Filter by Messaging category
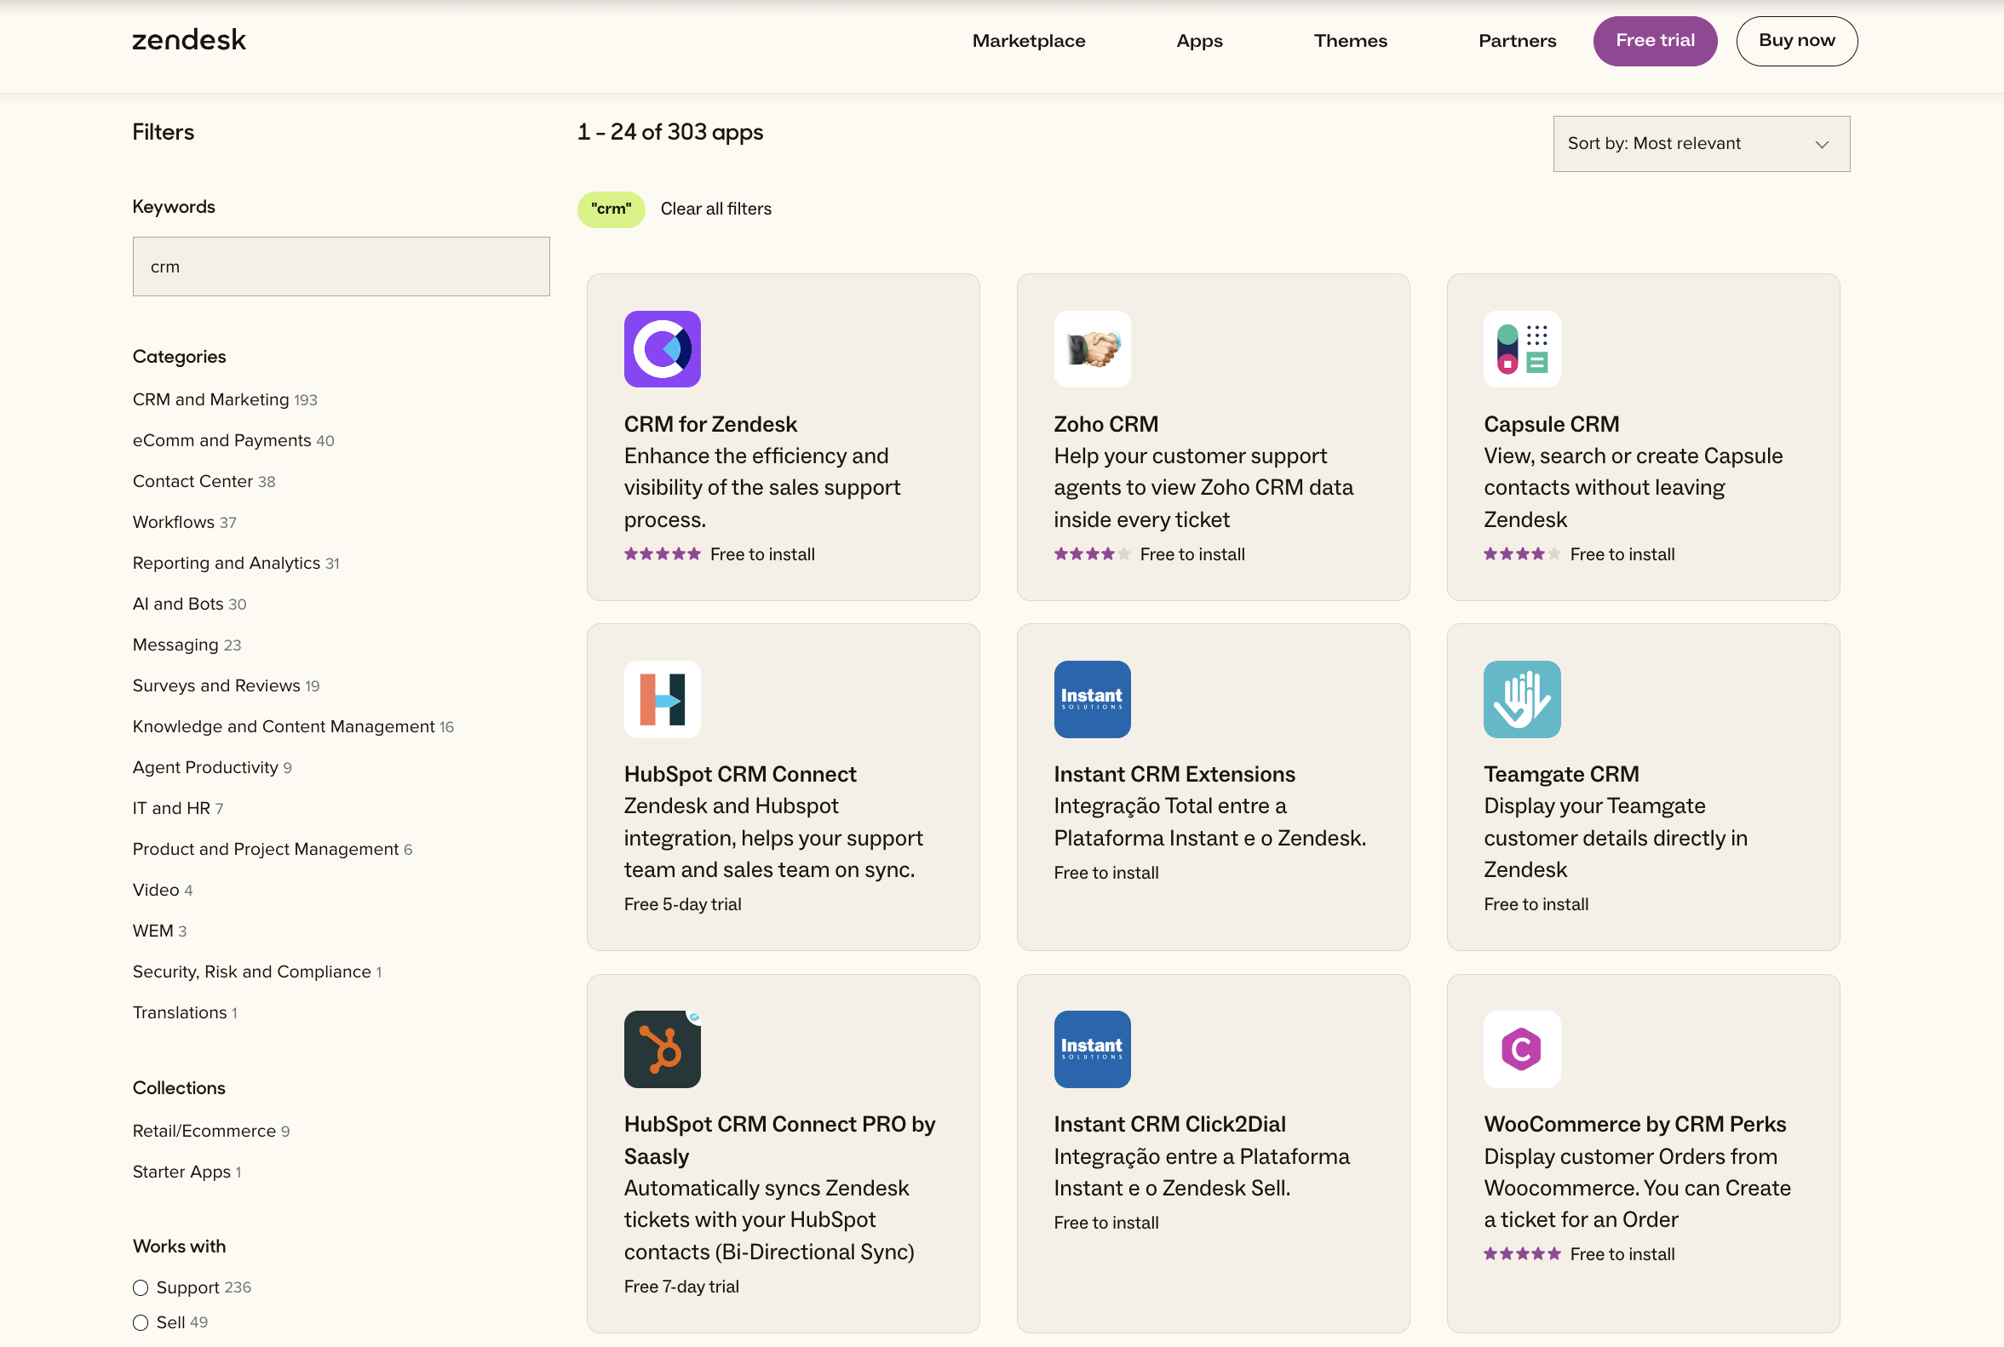The width and height of the screenshot is (2004, 1347). coord(187,645)
